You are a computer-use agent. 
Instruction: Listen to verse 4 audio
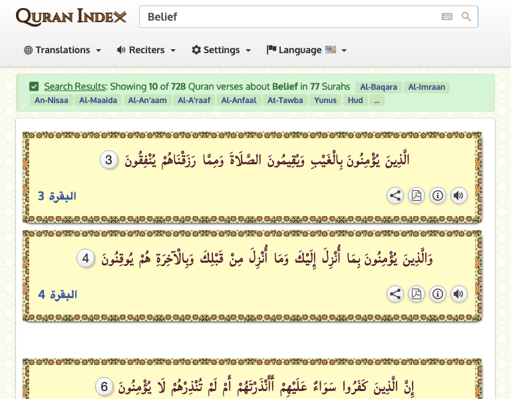[458, 294]
